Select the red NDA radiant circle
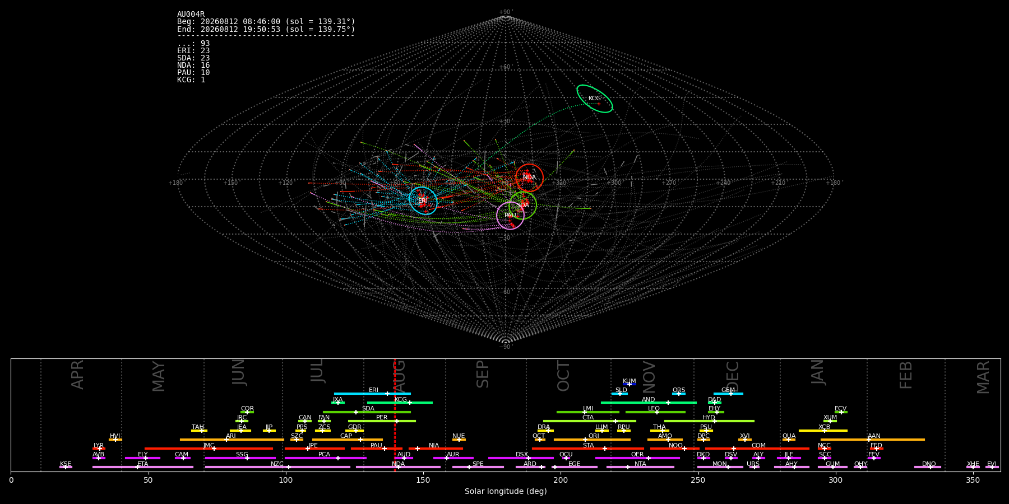Viewport: 1009px width, 504px height. 529,178
